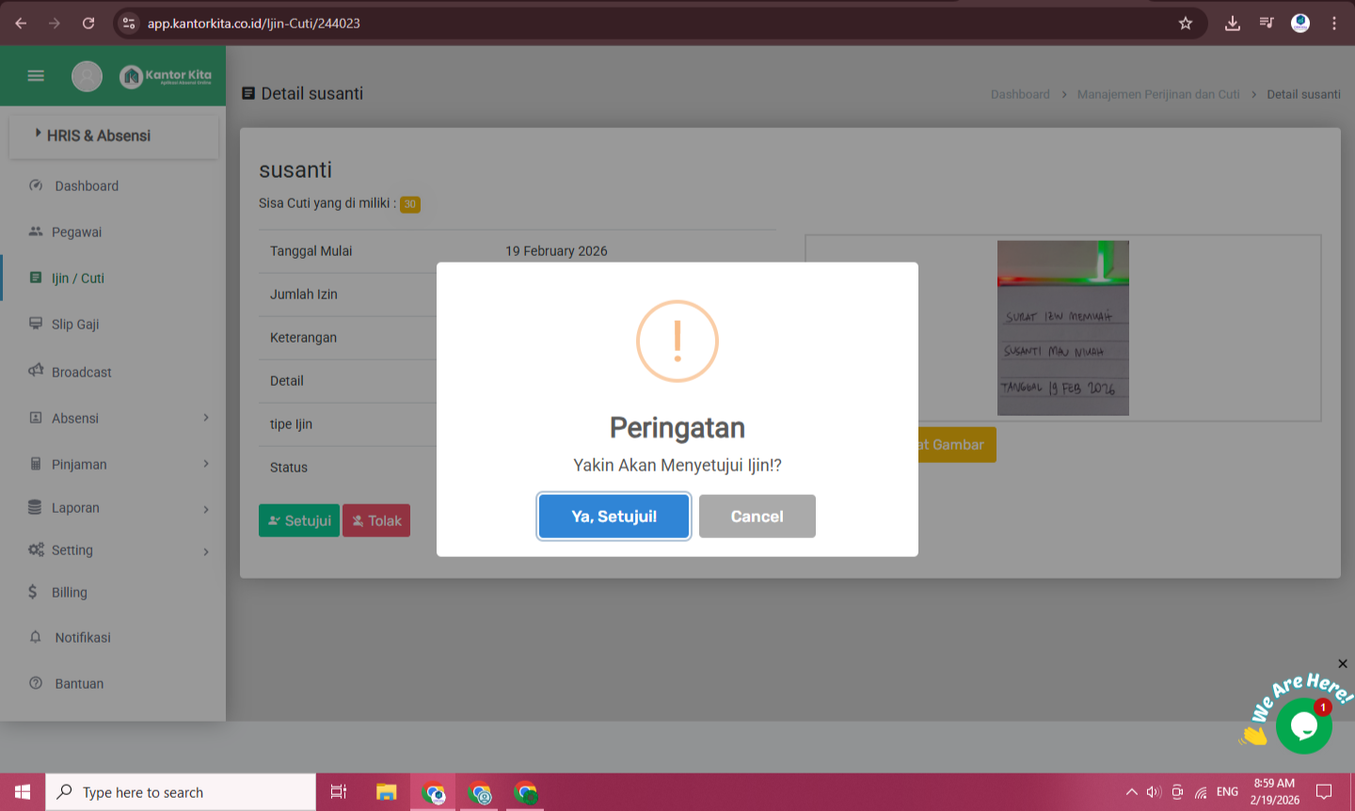Confirm approval with Ya, Setujui! button
Screen dimensions: 1355x811
pos(614,517)
